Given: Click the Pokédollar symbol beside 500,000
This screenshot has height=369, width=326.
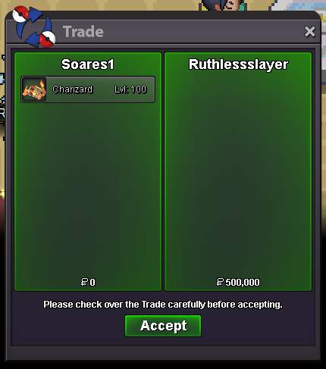Looking at the screenshot, I should pyautogui.click(x=220, y=282).
